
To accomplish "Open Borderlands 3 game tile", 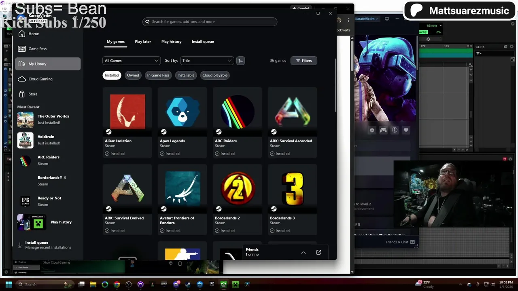I will tap(292, 200).
